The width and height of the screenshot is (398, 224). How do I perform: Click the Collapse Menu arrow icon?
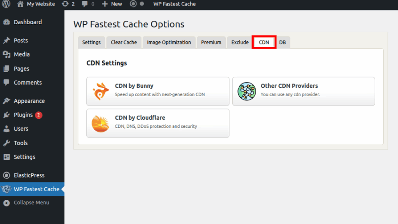coord(7,203)
